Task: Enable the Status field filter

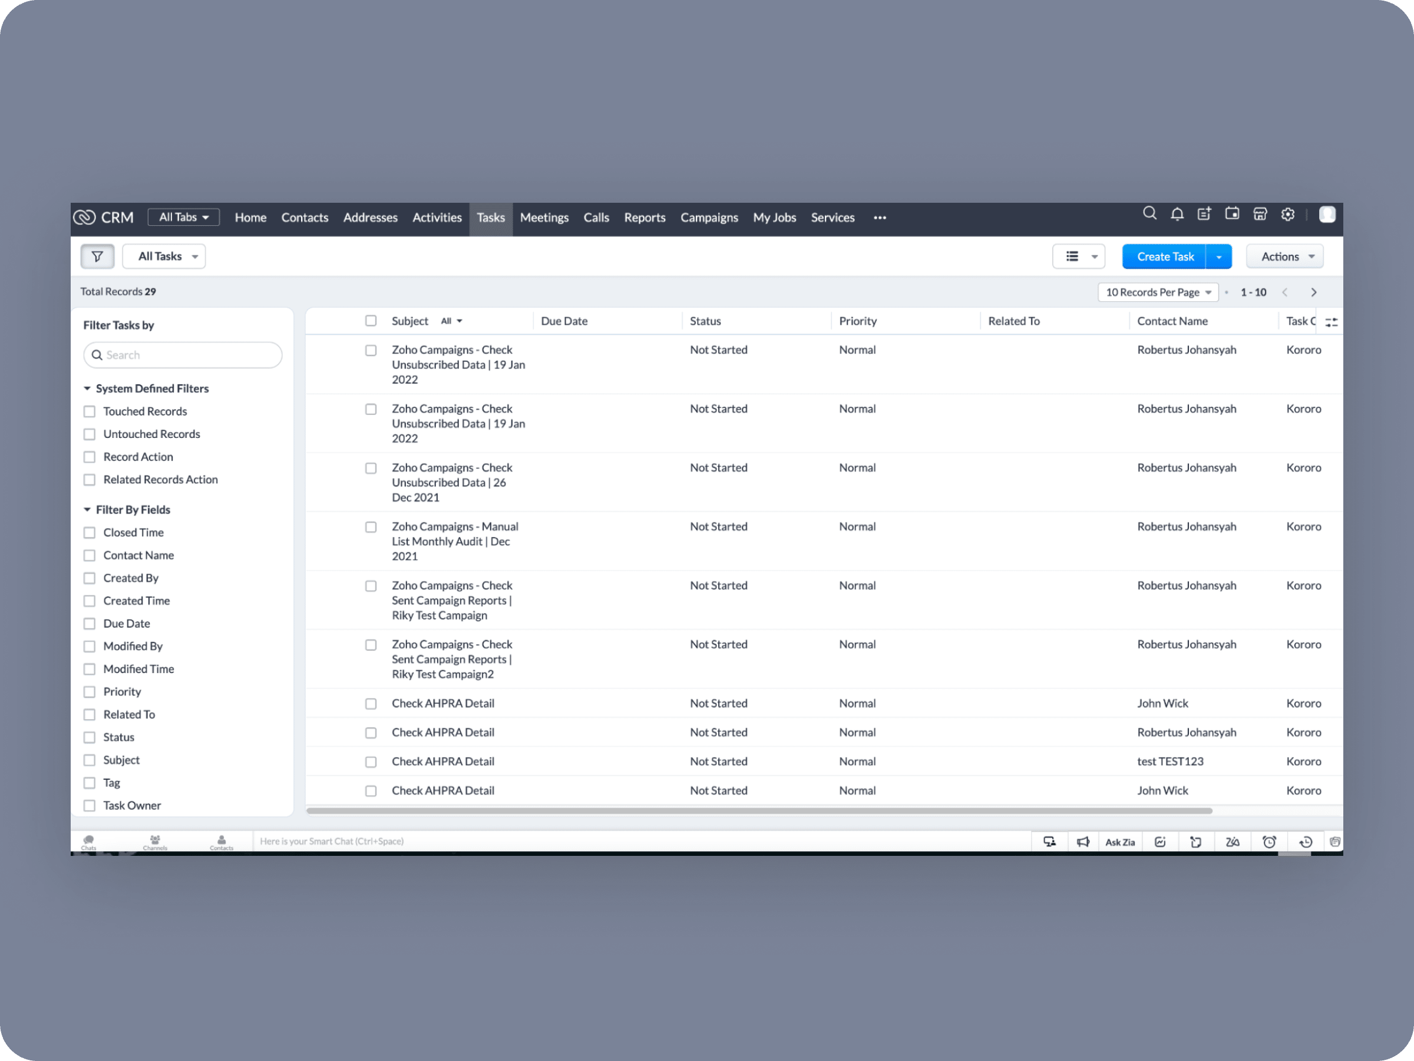Action: pyautogui.click(x=90, y=737)
